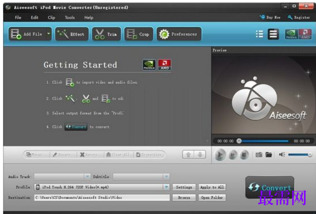The height and width of the screenshot is (214, 316).
Task: Move the selected item down with the arrow
Action: (x=200, y=154)
